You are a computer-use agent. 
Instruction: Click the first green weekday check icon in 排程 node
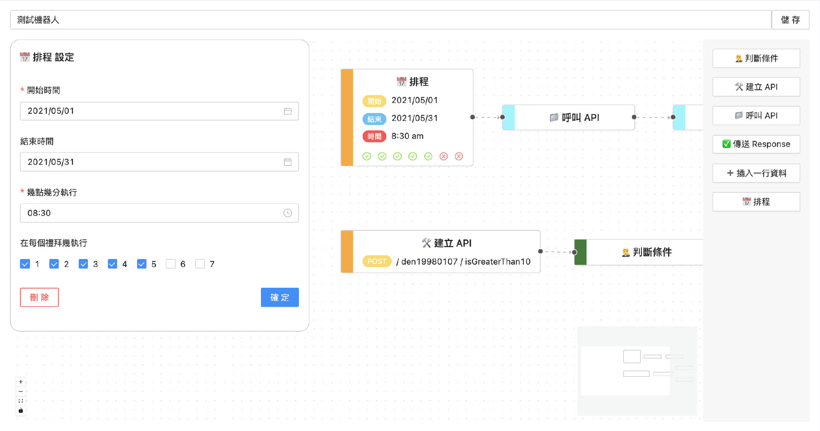click(x=367, y=156)
